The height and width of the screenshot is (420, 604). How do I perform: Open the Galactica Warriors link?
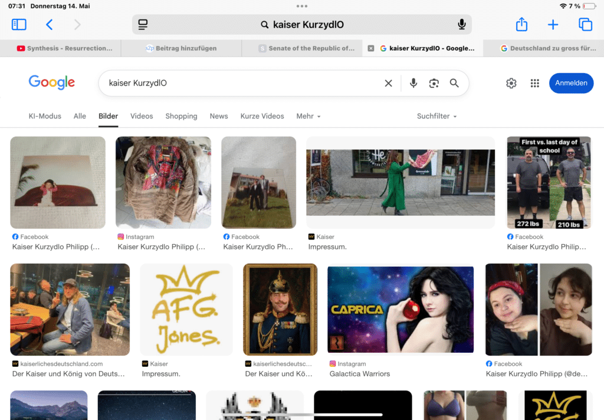[360, 374]
